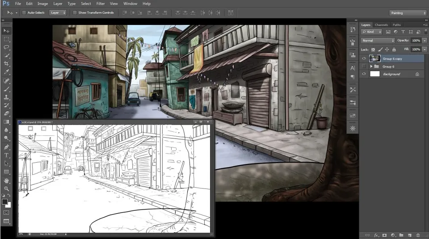Image resolution: width=429 pixels, height=239 pixels.
Task: Select the Crop tool
Action: click(6, 64)
